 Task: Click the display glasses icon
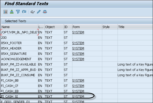click(32, 12)
